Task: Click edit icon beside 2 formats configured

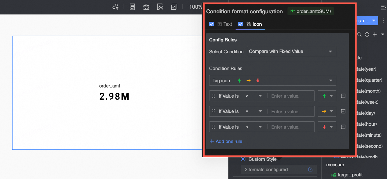Action: pyautogui.click(x=310, y=169)
